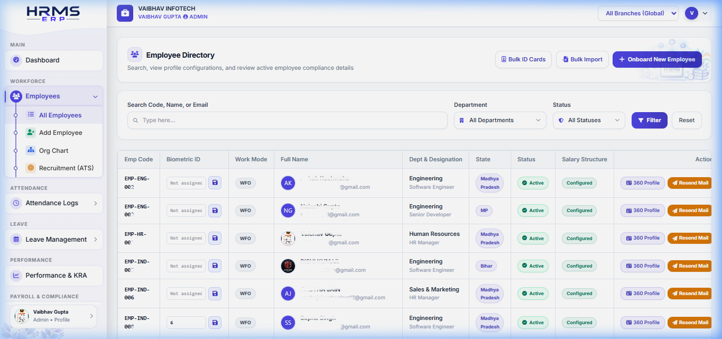Click the Bihar state badge
The width and height of the screenshot is (722, 339).
tap(486, 266)
